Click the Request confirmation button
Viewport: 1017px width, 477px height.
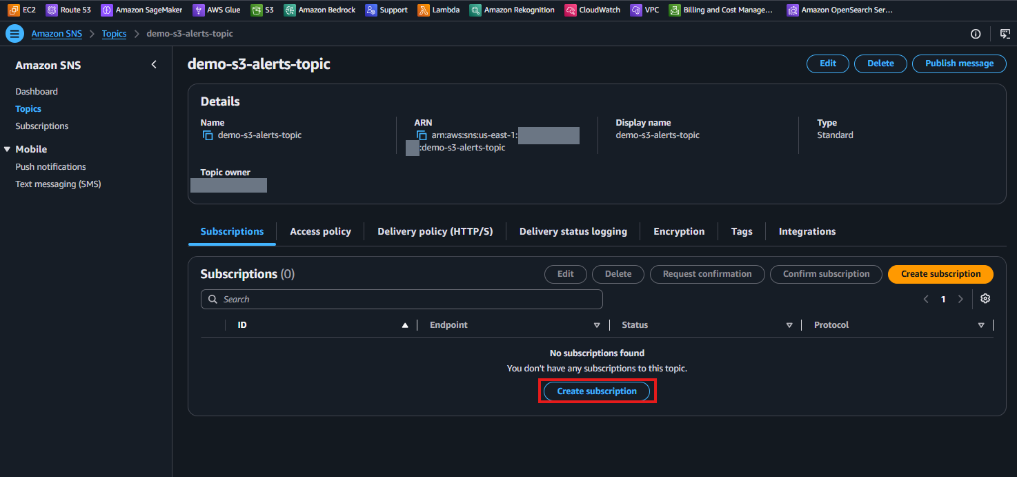click(x=707, y=274)
